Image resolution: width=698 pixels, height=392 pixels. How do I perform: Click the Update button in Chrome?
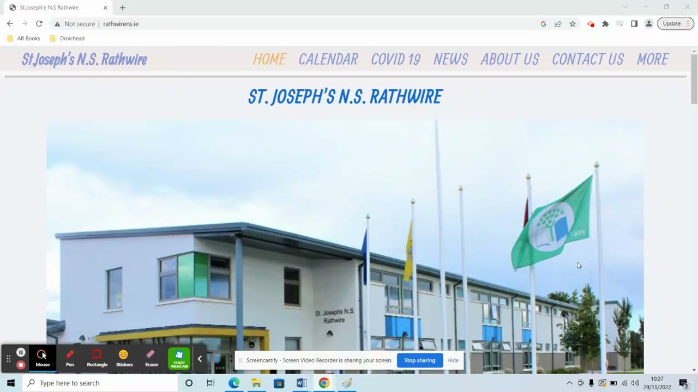pyautogui.click(x=676, y=24)
